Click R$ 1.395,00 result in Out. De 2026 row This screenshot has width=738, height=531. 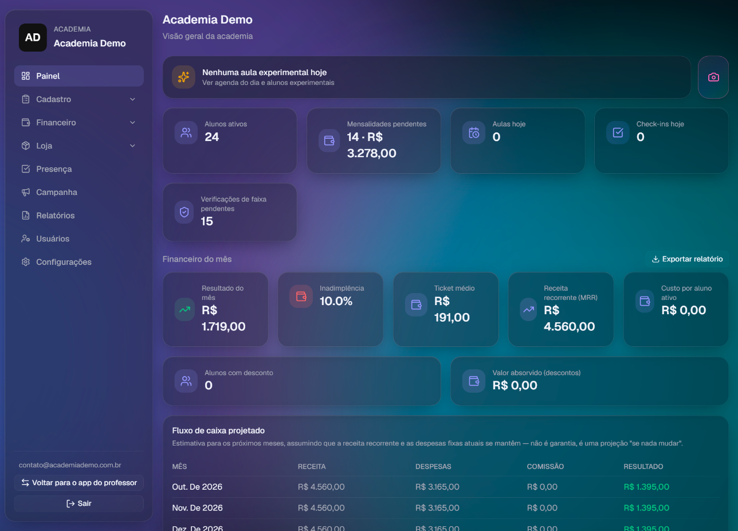click(x=646, y=487)
